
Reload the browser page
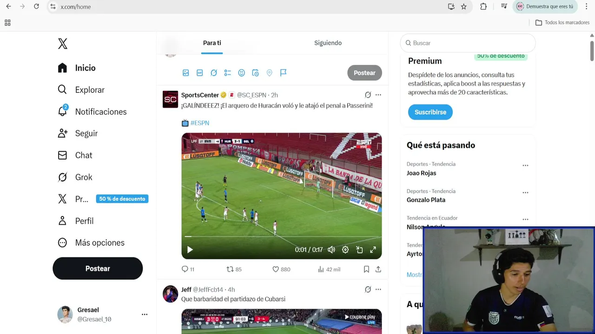[36, 6]
